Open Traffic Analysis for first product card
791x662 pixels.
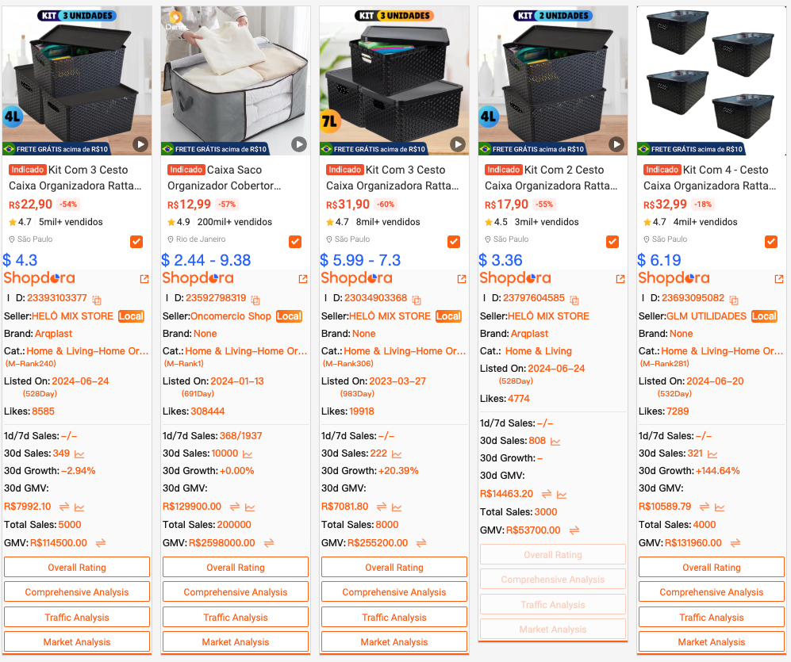pos(77,617)
